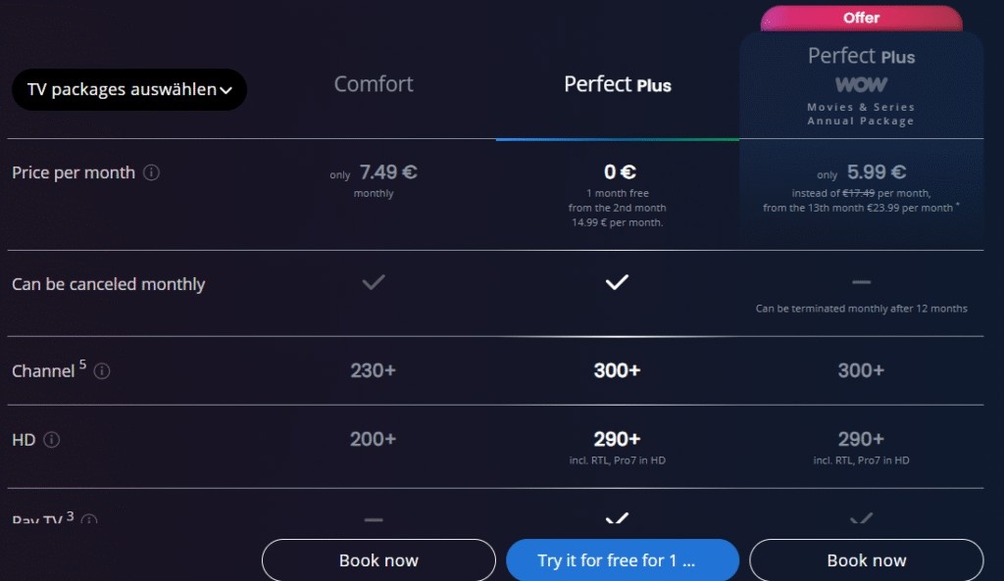Screen dimensions: 1004x581
Task: Click Book now for the annual package
Action: pos(866,559)
